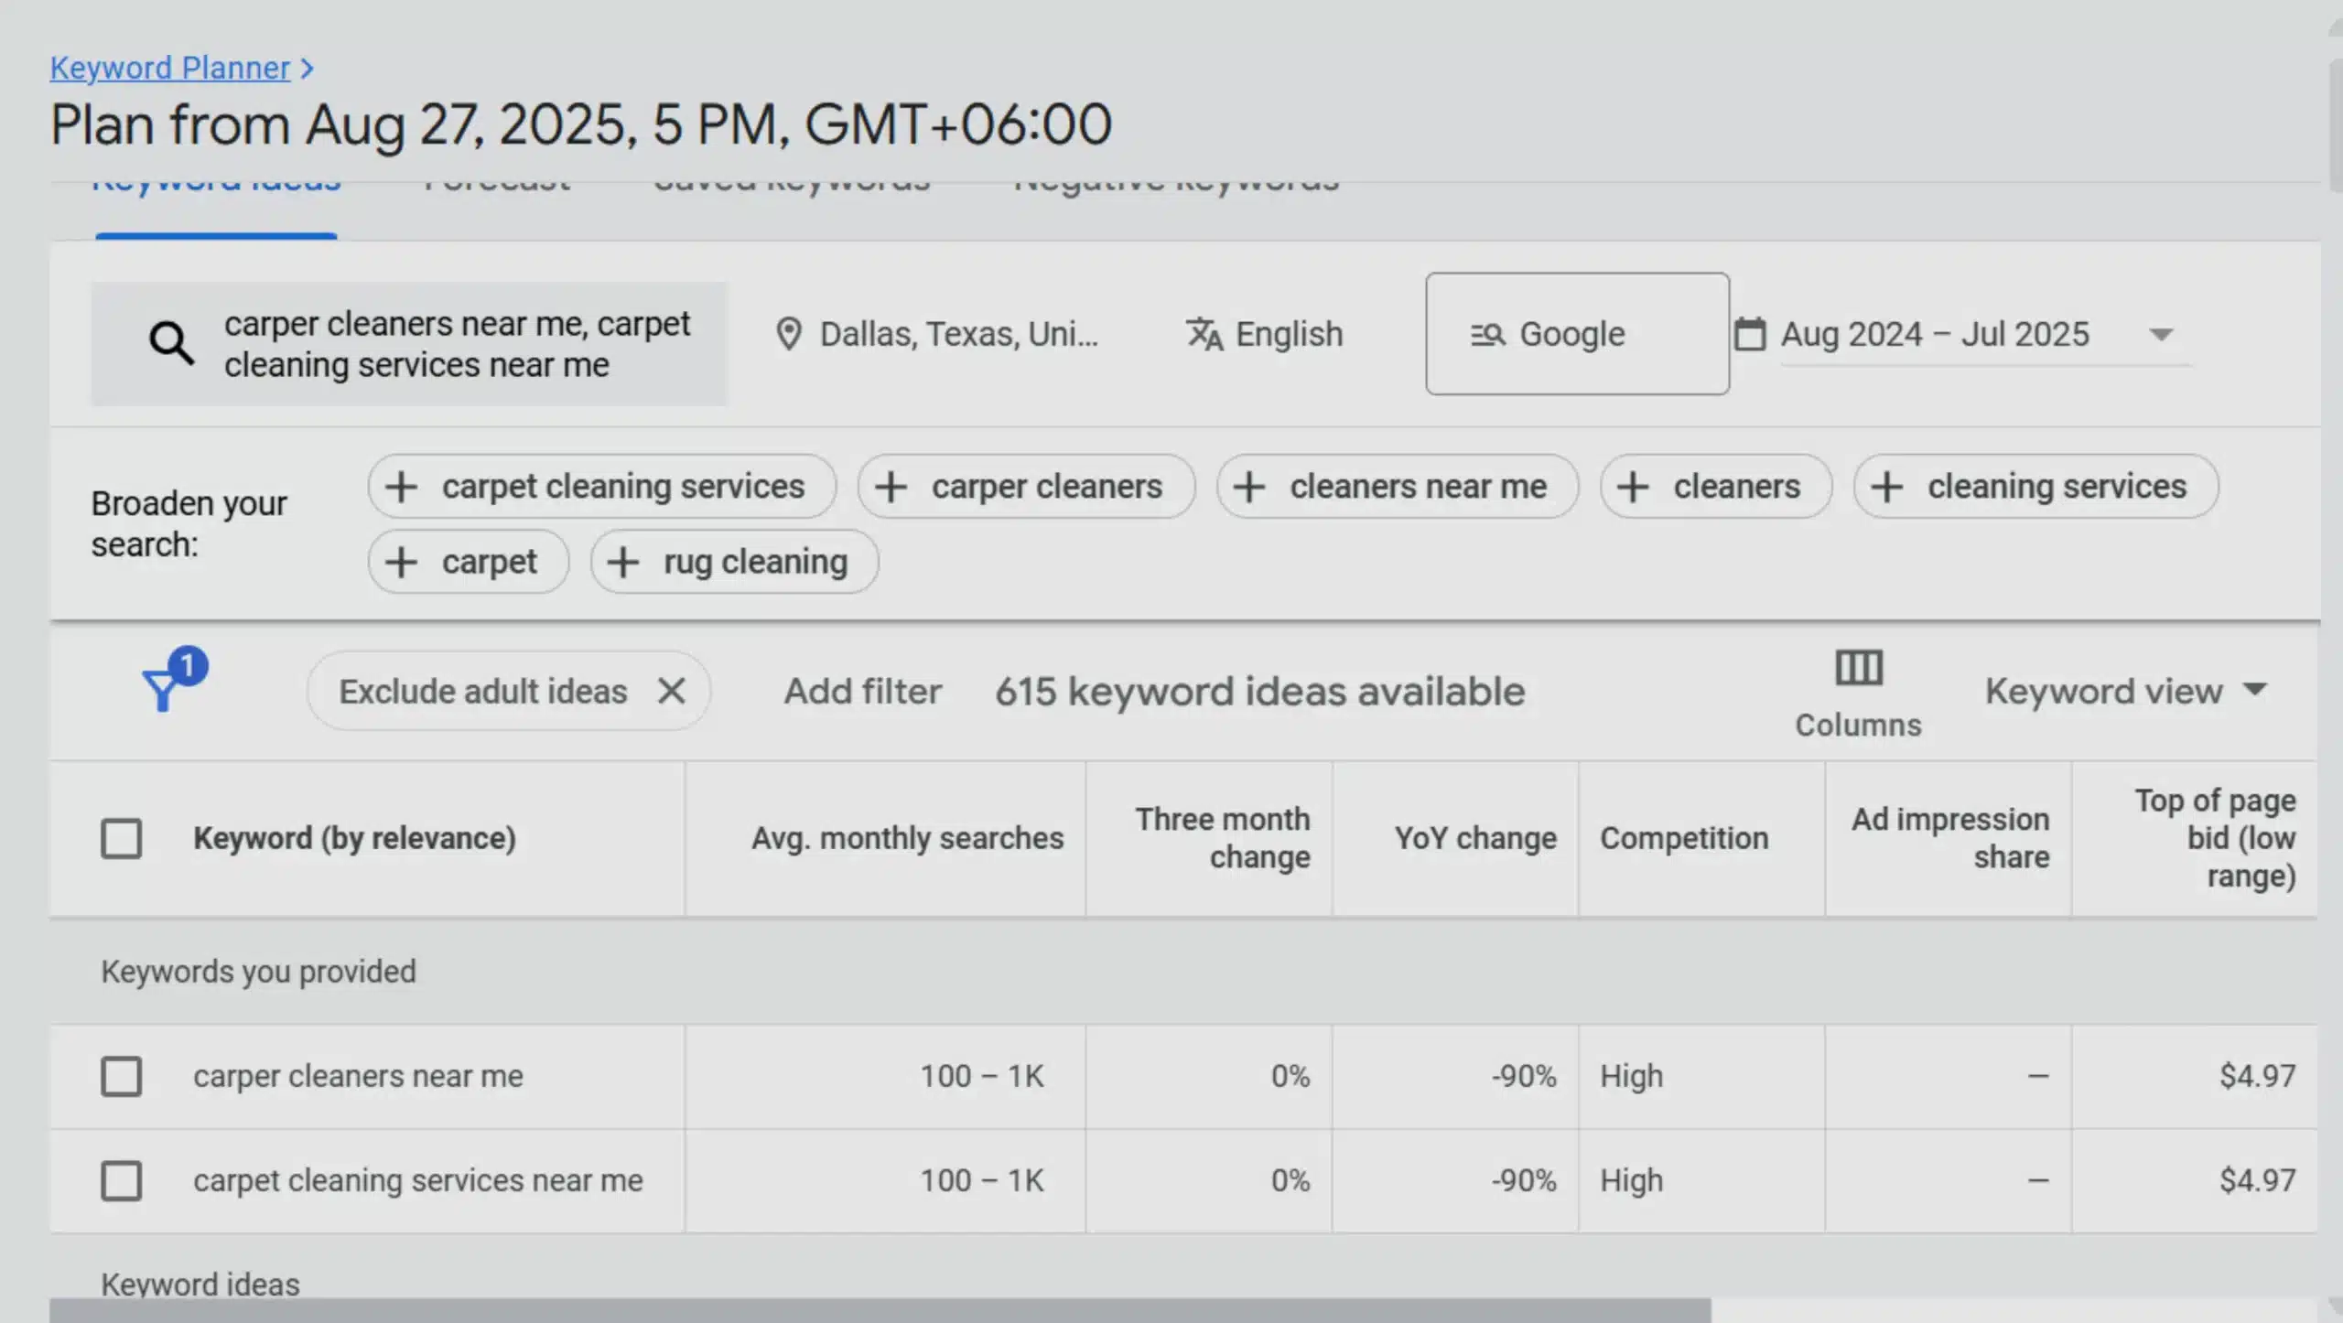Edit the carpet cleaners search keywords field
Screen dimensions: 2343x1323
pyautogui.click(x=408, y=343)
